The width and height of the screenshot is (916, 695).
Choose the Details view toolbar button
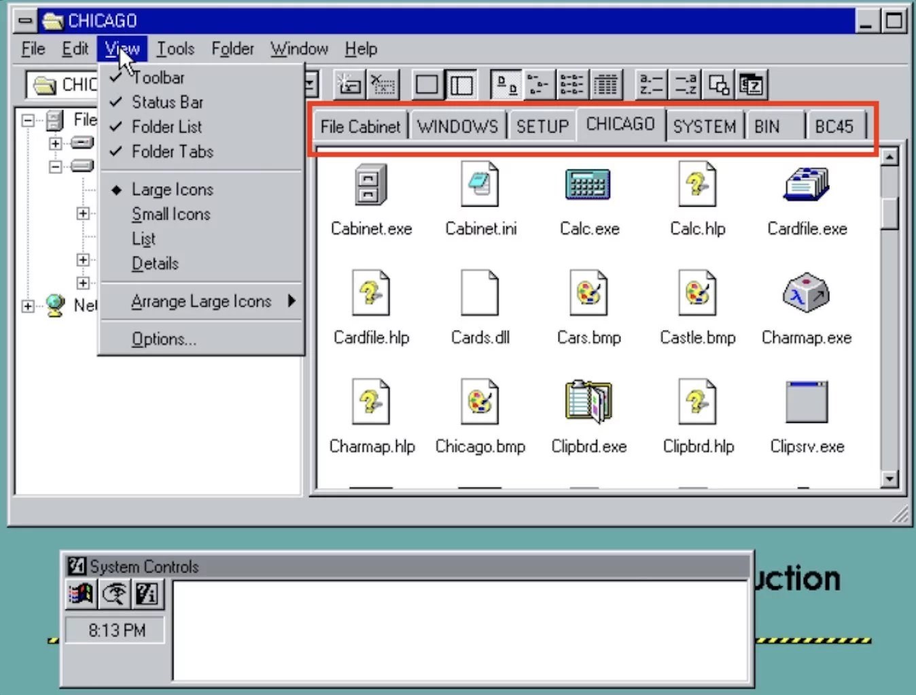click(606, 85)
